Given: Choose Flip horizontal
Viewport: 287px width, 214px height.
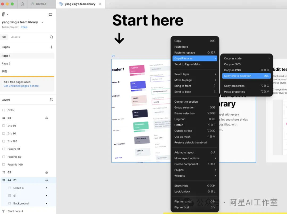Looking at the screenshot, I should point(195,201).
